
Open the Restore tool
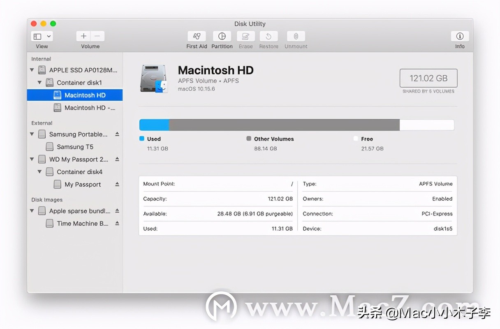269,36
